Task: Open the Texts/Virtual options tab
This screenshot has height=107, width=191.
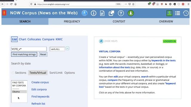Action: click(38, 73)
